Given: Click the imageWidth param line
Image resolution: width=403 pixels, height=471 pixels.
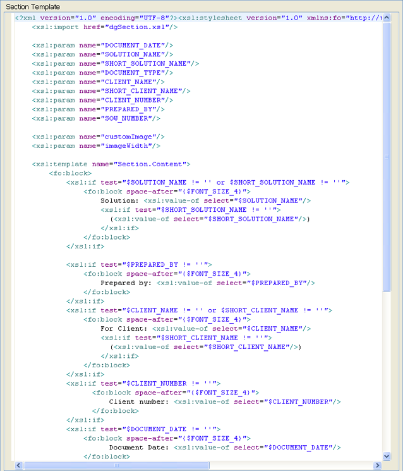Looking at the screenshot, I should (96, 146).
